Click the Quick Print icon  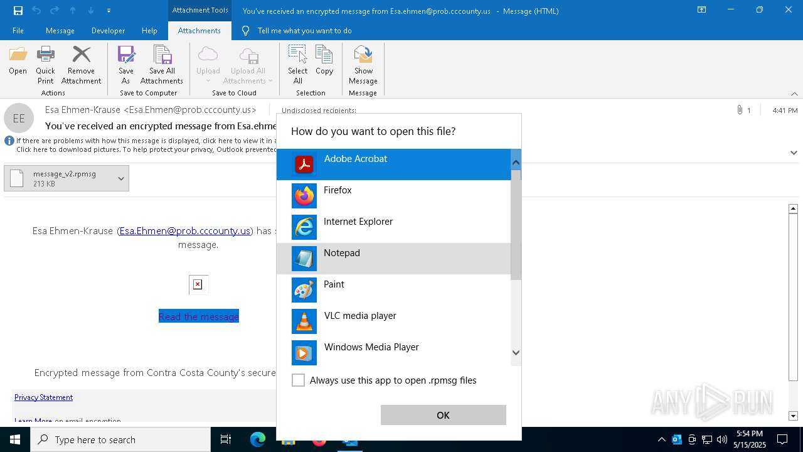pyautogui.click(x=45, y=65)
